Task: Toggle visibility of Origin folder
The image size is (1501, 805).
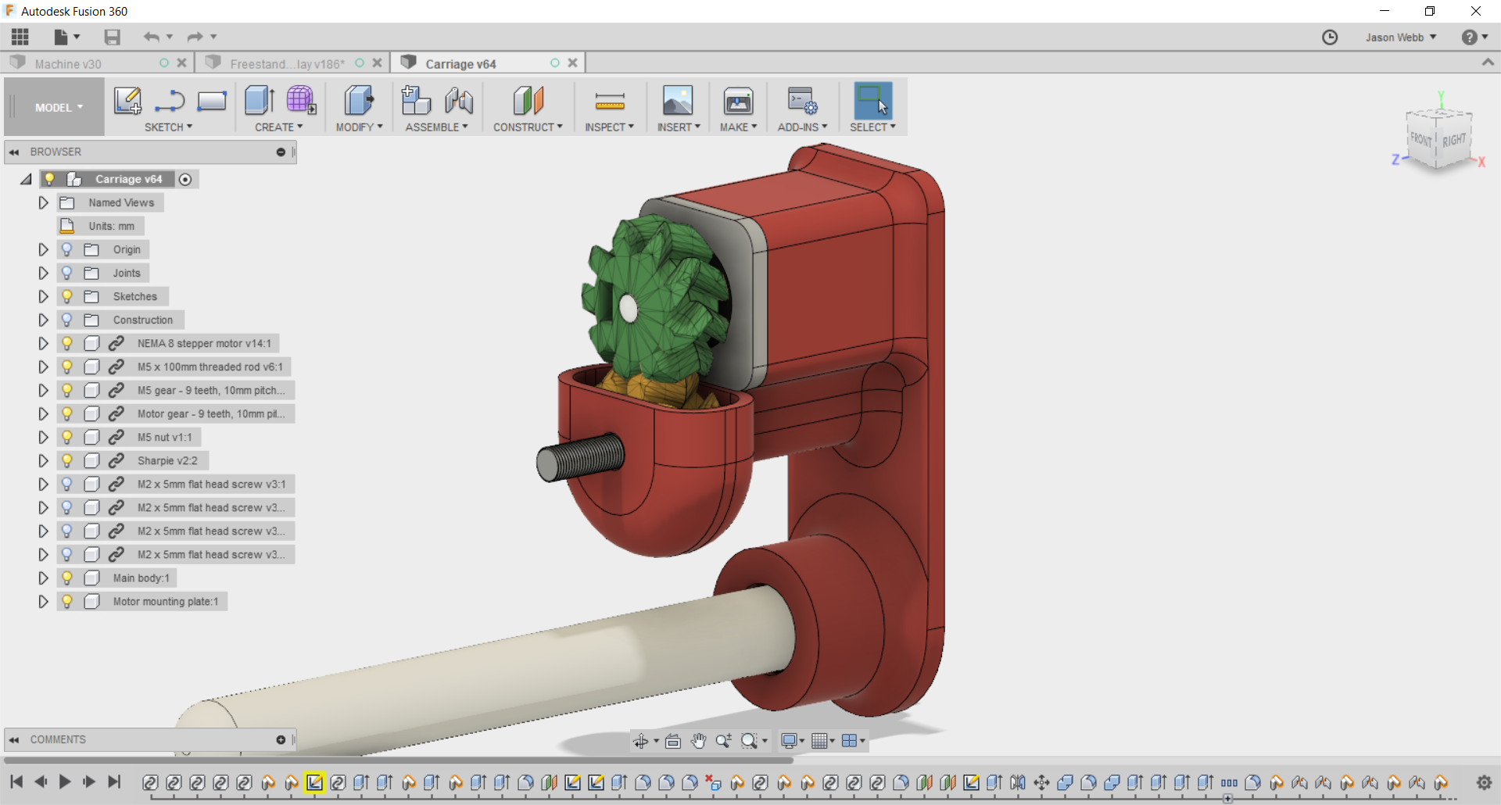Action: pos(67,249)
